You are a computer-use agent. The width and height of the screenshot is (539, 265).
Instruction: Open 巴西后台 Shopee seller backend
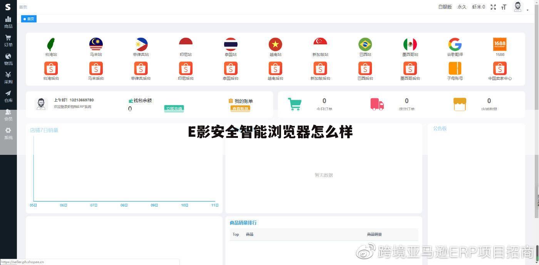365,69
